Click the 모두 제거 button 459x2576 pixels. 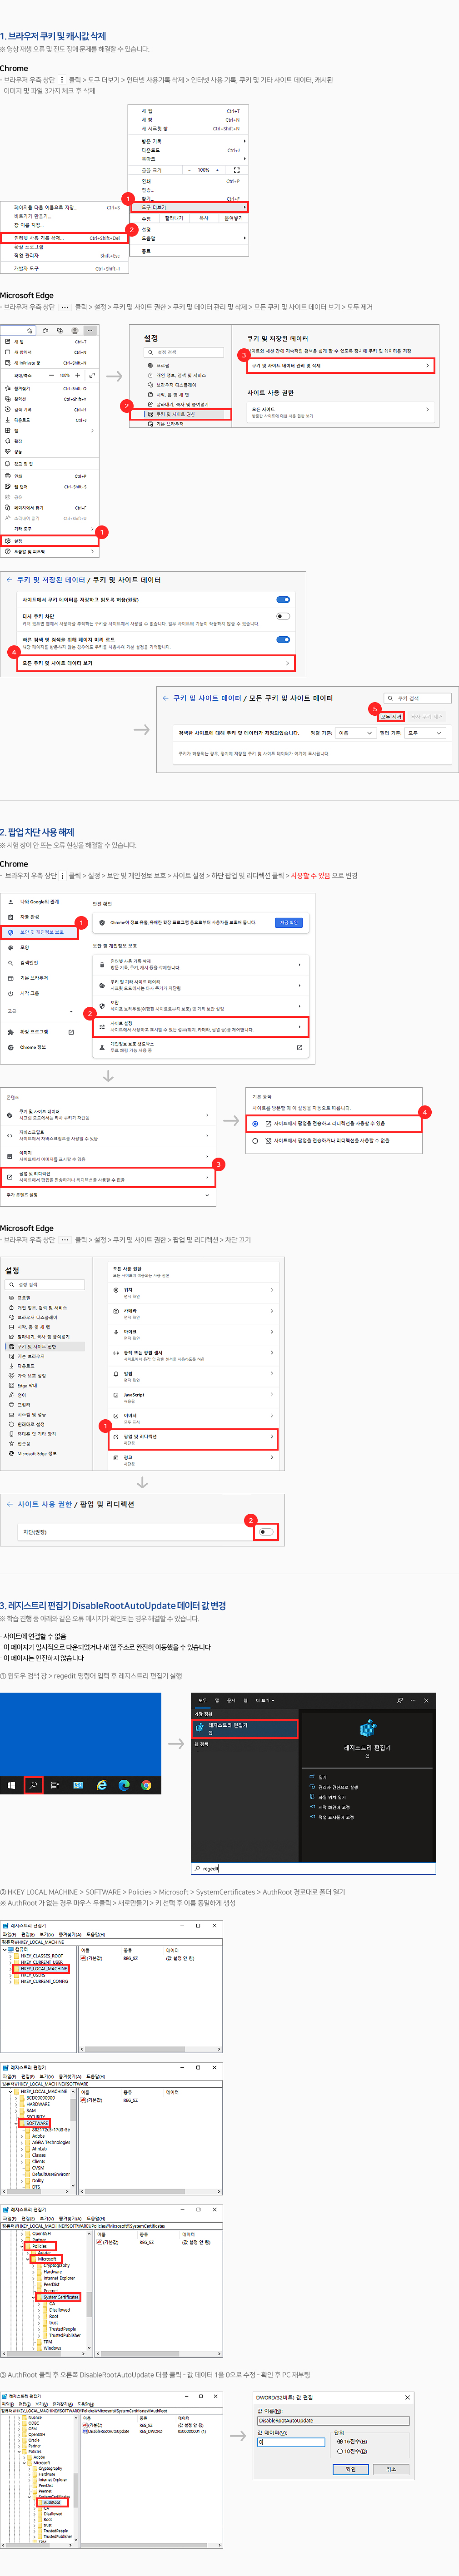pyautogui.click(x=390, y=716)
